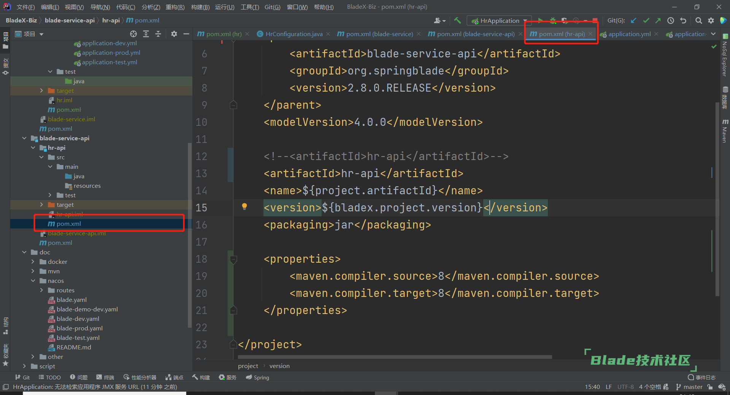Image resolution: width=730 pixels, height=395 pixels.
Task: Click Git Update Project arrow icon
Action: click(x=633, y=21)
